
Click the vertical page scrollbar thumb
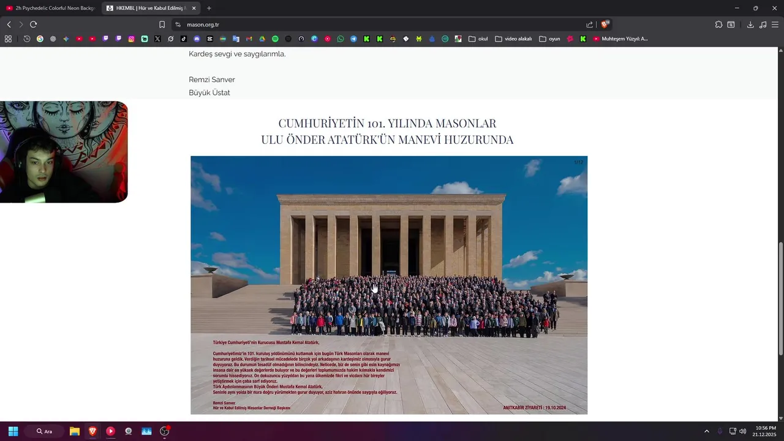tap(780, 299)
